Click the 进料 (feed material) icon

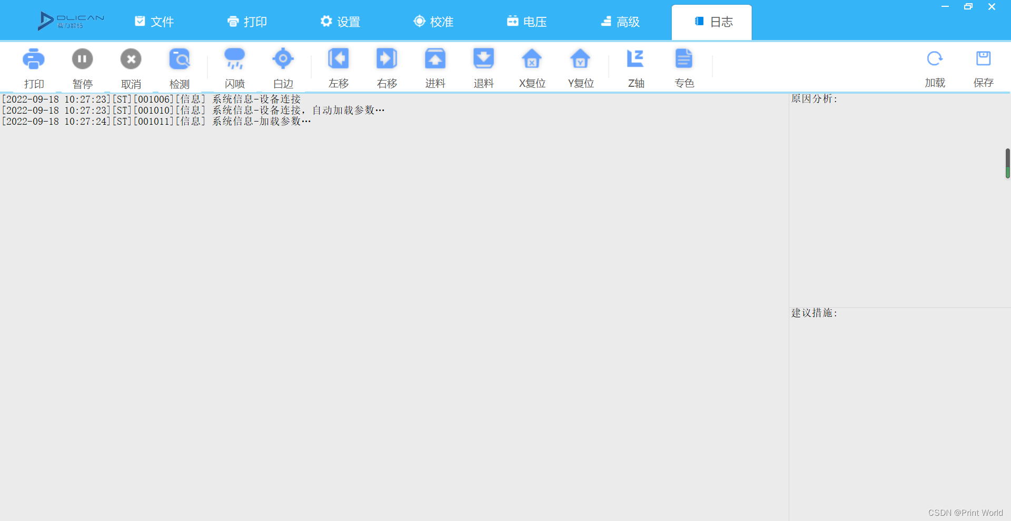434,67
